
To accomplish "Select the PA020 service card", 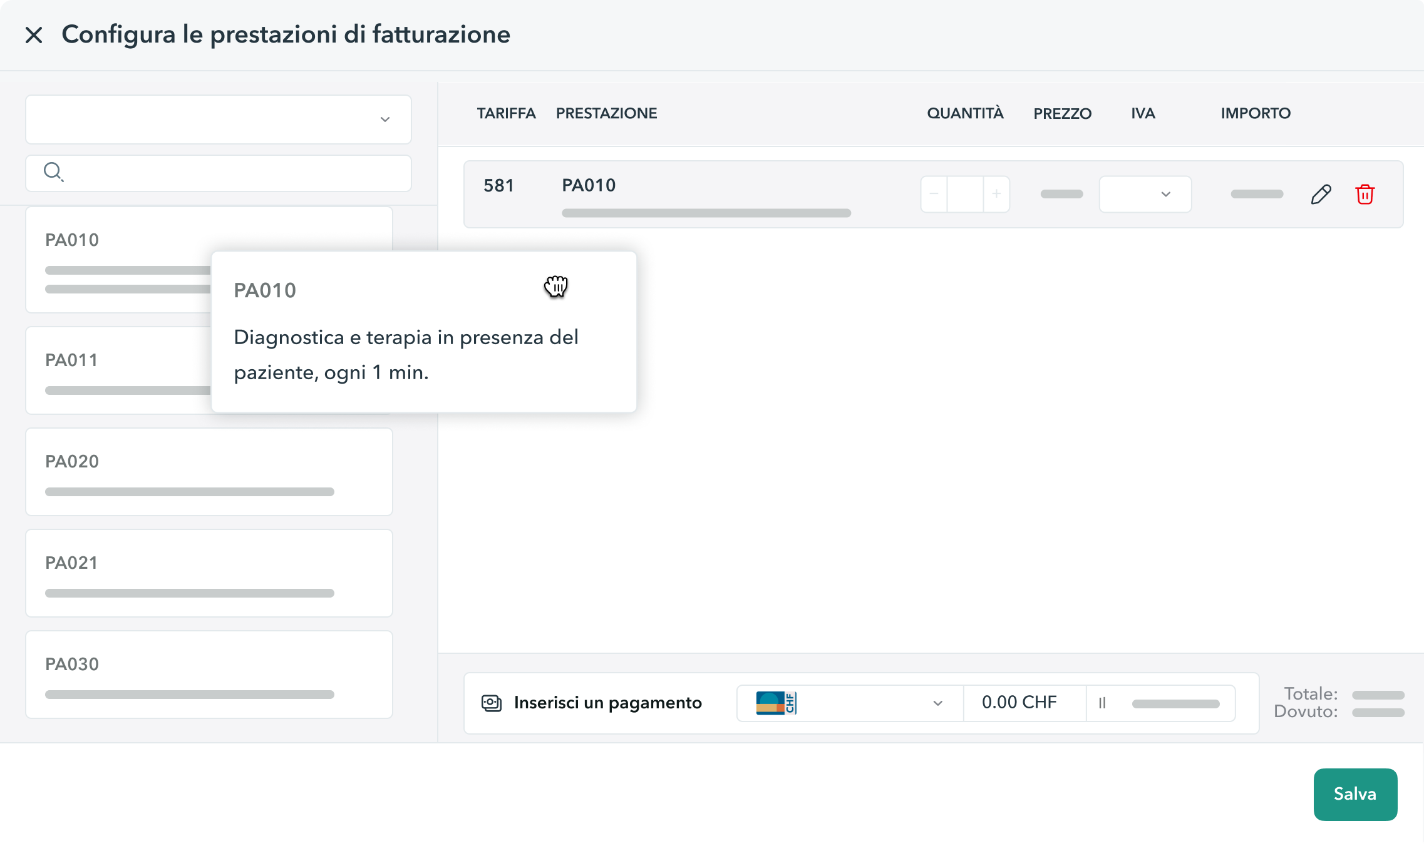I will [x=209, y=471].
